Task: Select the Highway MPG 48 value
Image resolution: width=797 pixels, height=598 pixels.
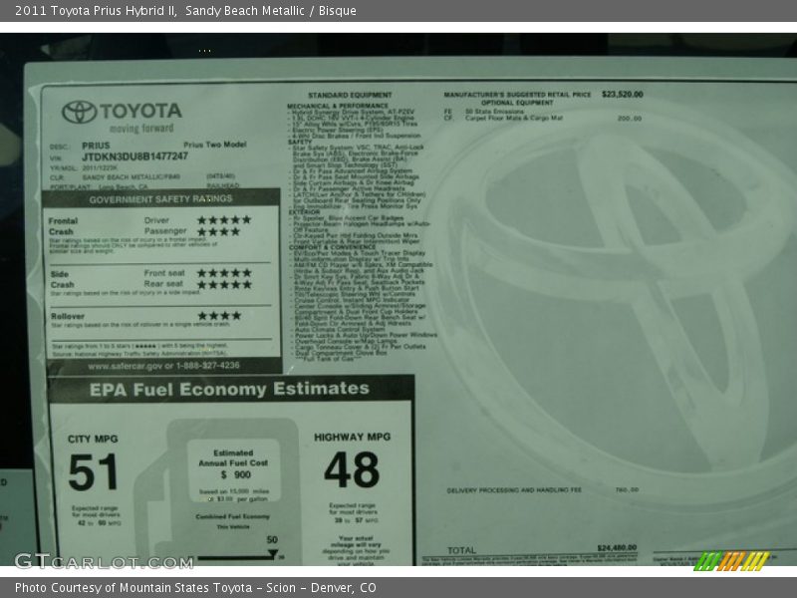Action: 351,470
